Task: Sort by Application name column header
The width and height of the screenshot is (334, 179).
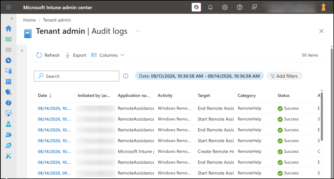Action: pyautogui.click(x=134, y=96)
